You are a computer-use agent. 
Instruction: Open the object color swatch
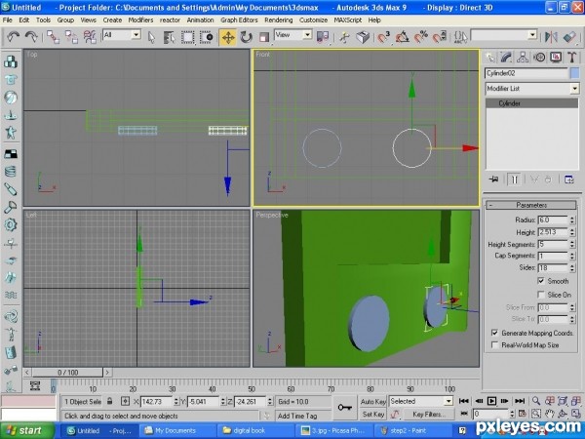(575, 73)
